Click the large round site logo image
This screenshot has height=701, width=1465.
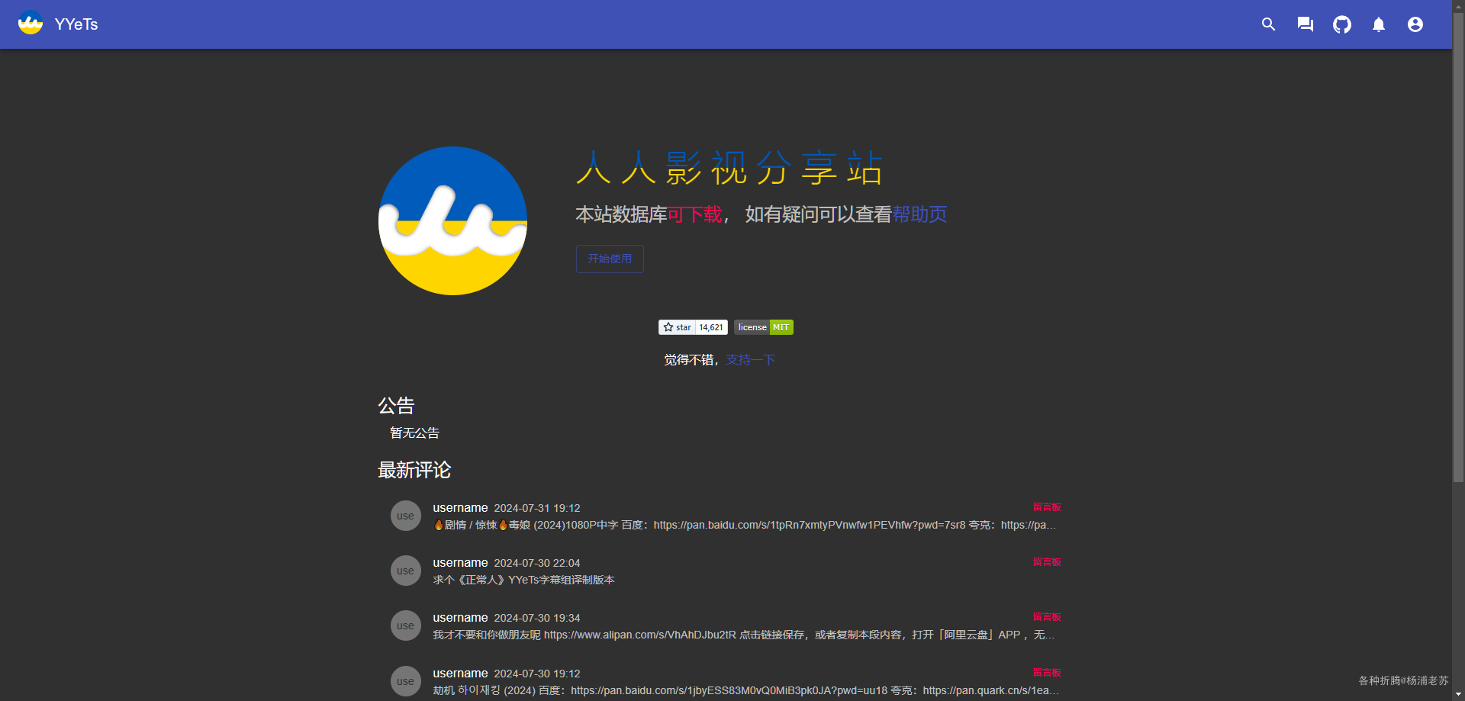point(452,220)
